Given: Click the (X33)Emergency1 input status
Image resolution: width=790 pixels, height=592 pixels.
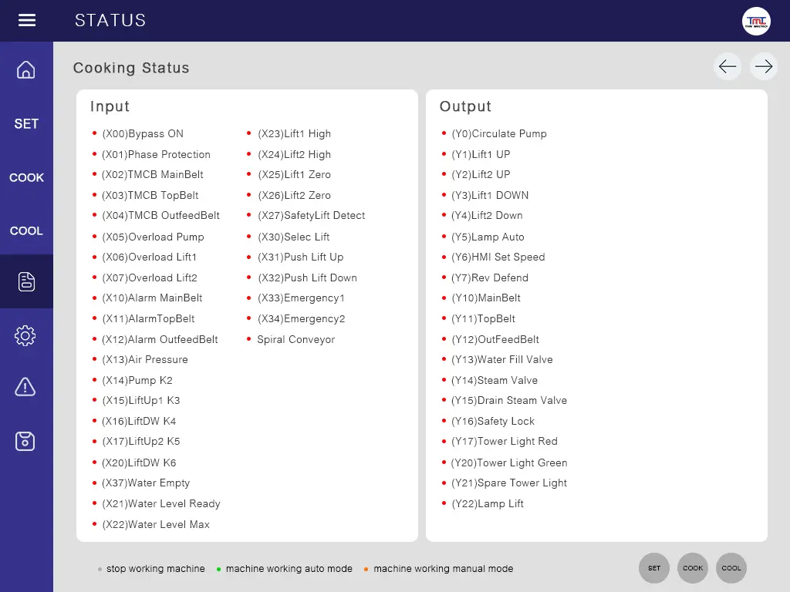Looking at the screenshot, I should [301, 298].
